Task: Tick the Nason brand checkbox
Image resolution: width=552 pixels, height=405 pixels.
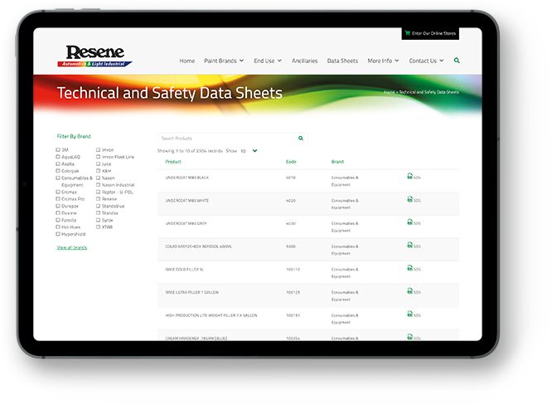Action: [x=99, y=178]
